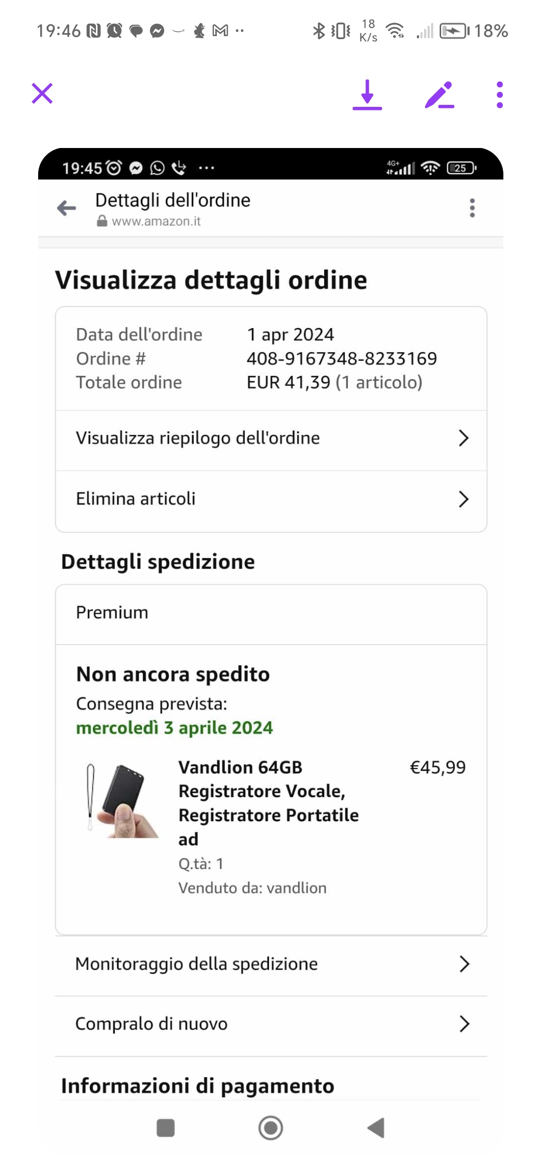Open the browser three-dot menu
The width and height of the screenshot is (542, 1174).
pyautogui.click(x=472, y=208)
